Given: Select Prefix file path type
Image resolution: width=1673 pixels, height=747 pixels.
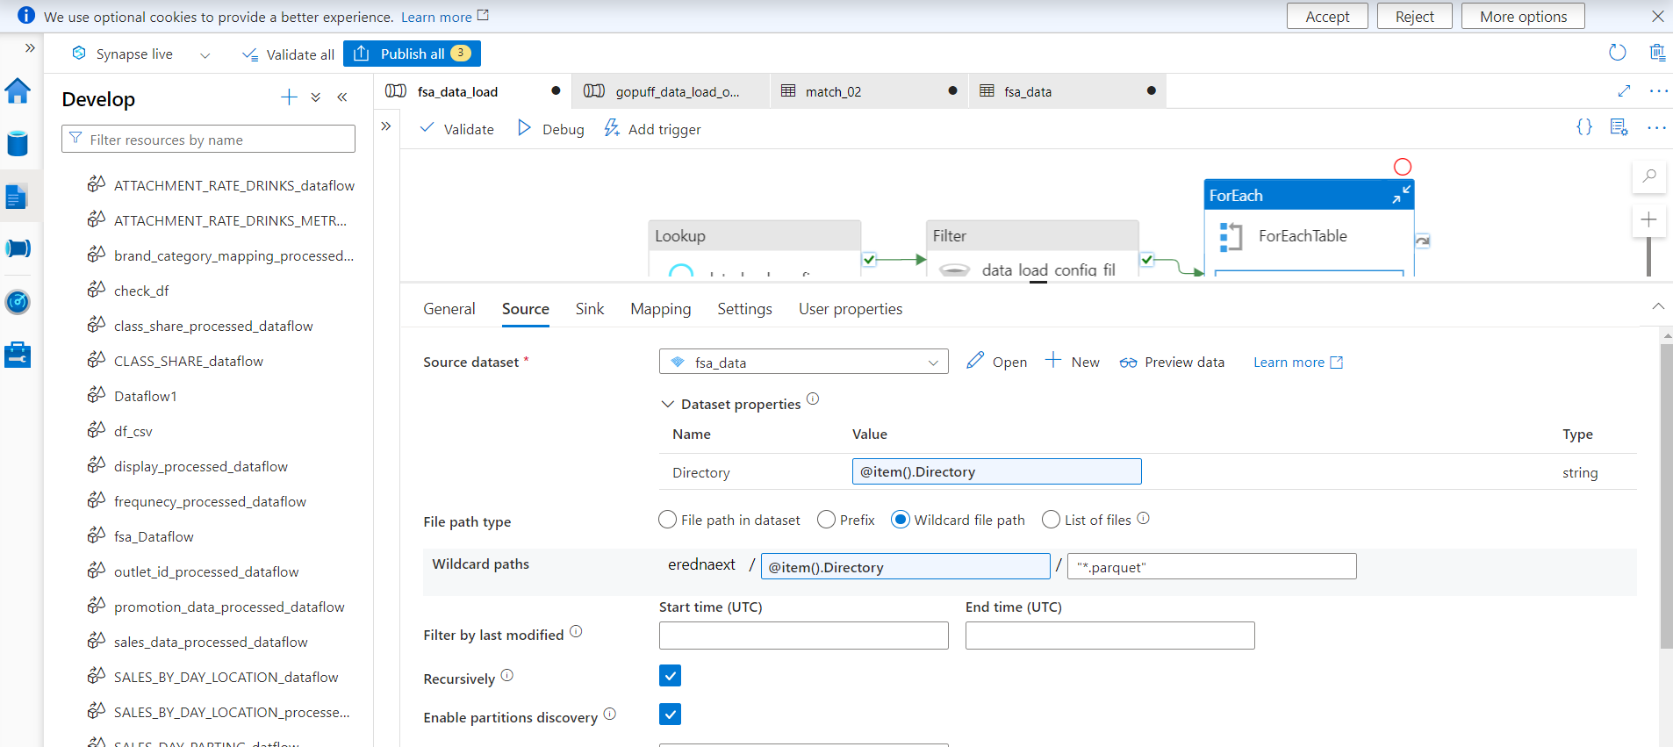Looking at the screenshot, I should [x=826, y=520].
